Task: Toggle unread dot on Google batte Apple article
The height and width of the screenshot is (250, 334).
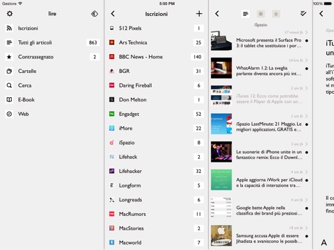Action: 307,208
